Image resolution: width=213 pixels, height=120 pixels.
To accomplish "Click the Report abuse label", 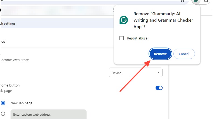I will (137, 38).
